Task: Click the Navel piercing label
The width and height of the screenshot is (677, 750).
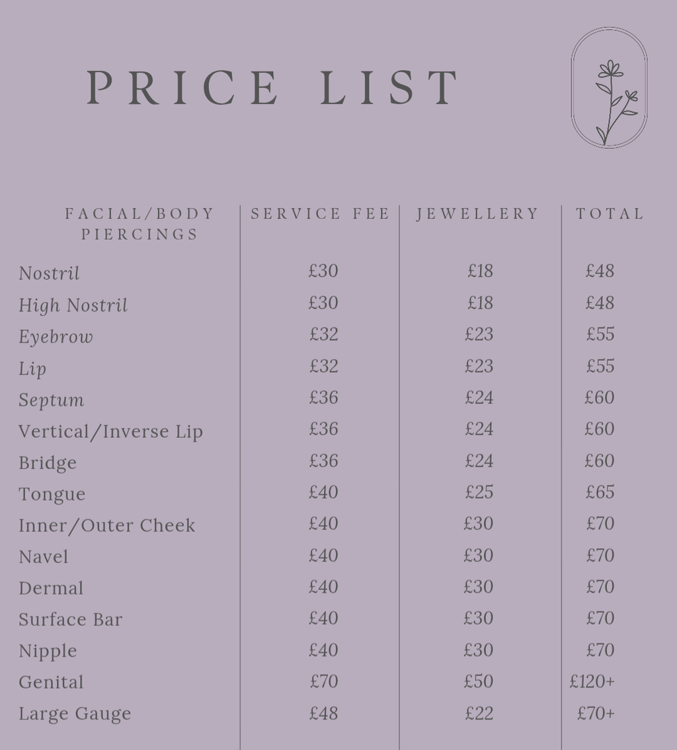Action: coord(43,556)
